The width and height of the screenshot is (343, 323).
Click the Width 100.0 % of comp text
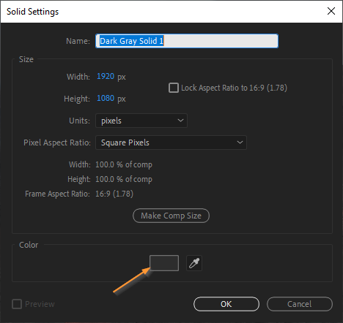pyautogui.click(x=124, y=164)
